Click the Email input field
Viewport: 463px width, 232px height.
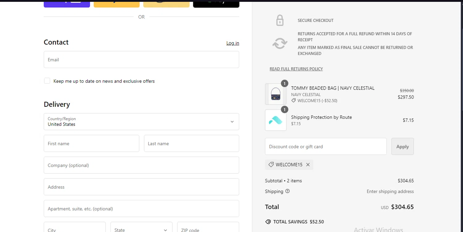coord(141,59)
